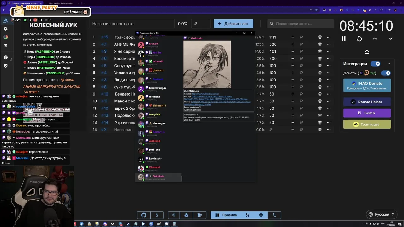
Task: Open a new browser tab
Action: pos(84,3)
